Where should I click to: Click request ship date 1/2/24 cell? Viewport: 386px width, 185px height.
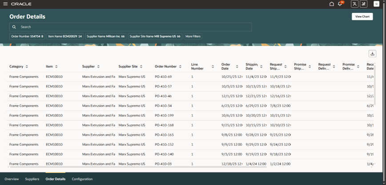(280, 164)
